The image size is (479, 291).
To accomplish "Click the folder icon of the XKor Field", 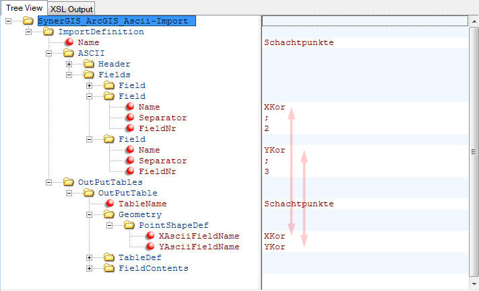I will pyautogui.click(x=108, y=96).
